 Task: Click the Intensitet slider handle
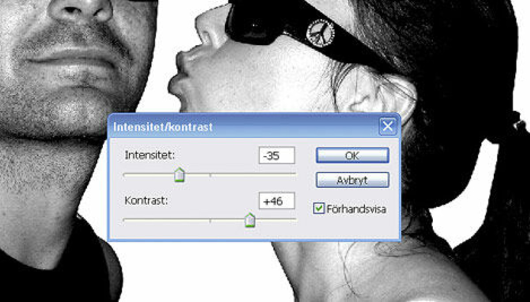[x=179, y=175]
